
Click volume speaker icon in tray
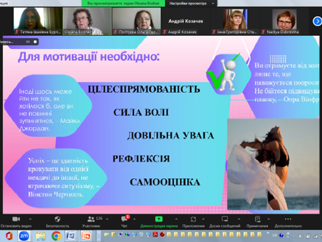coord(301,236)
